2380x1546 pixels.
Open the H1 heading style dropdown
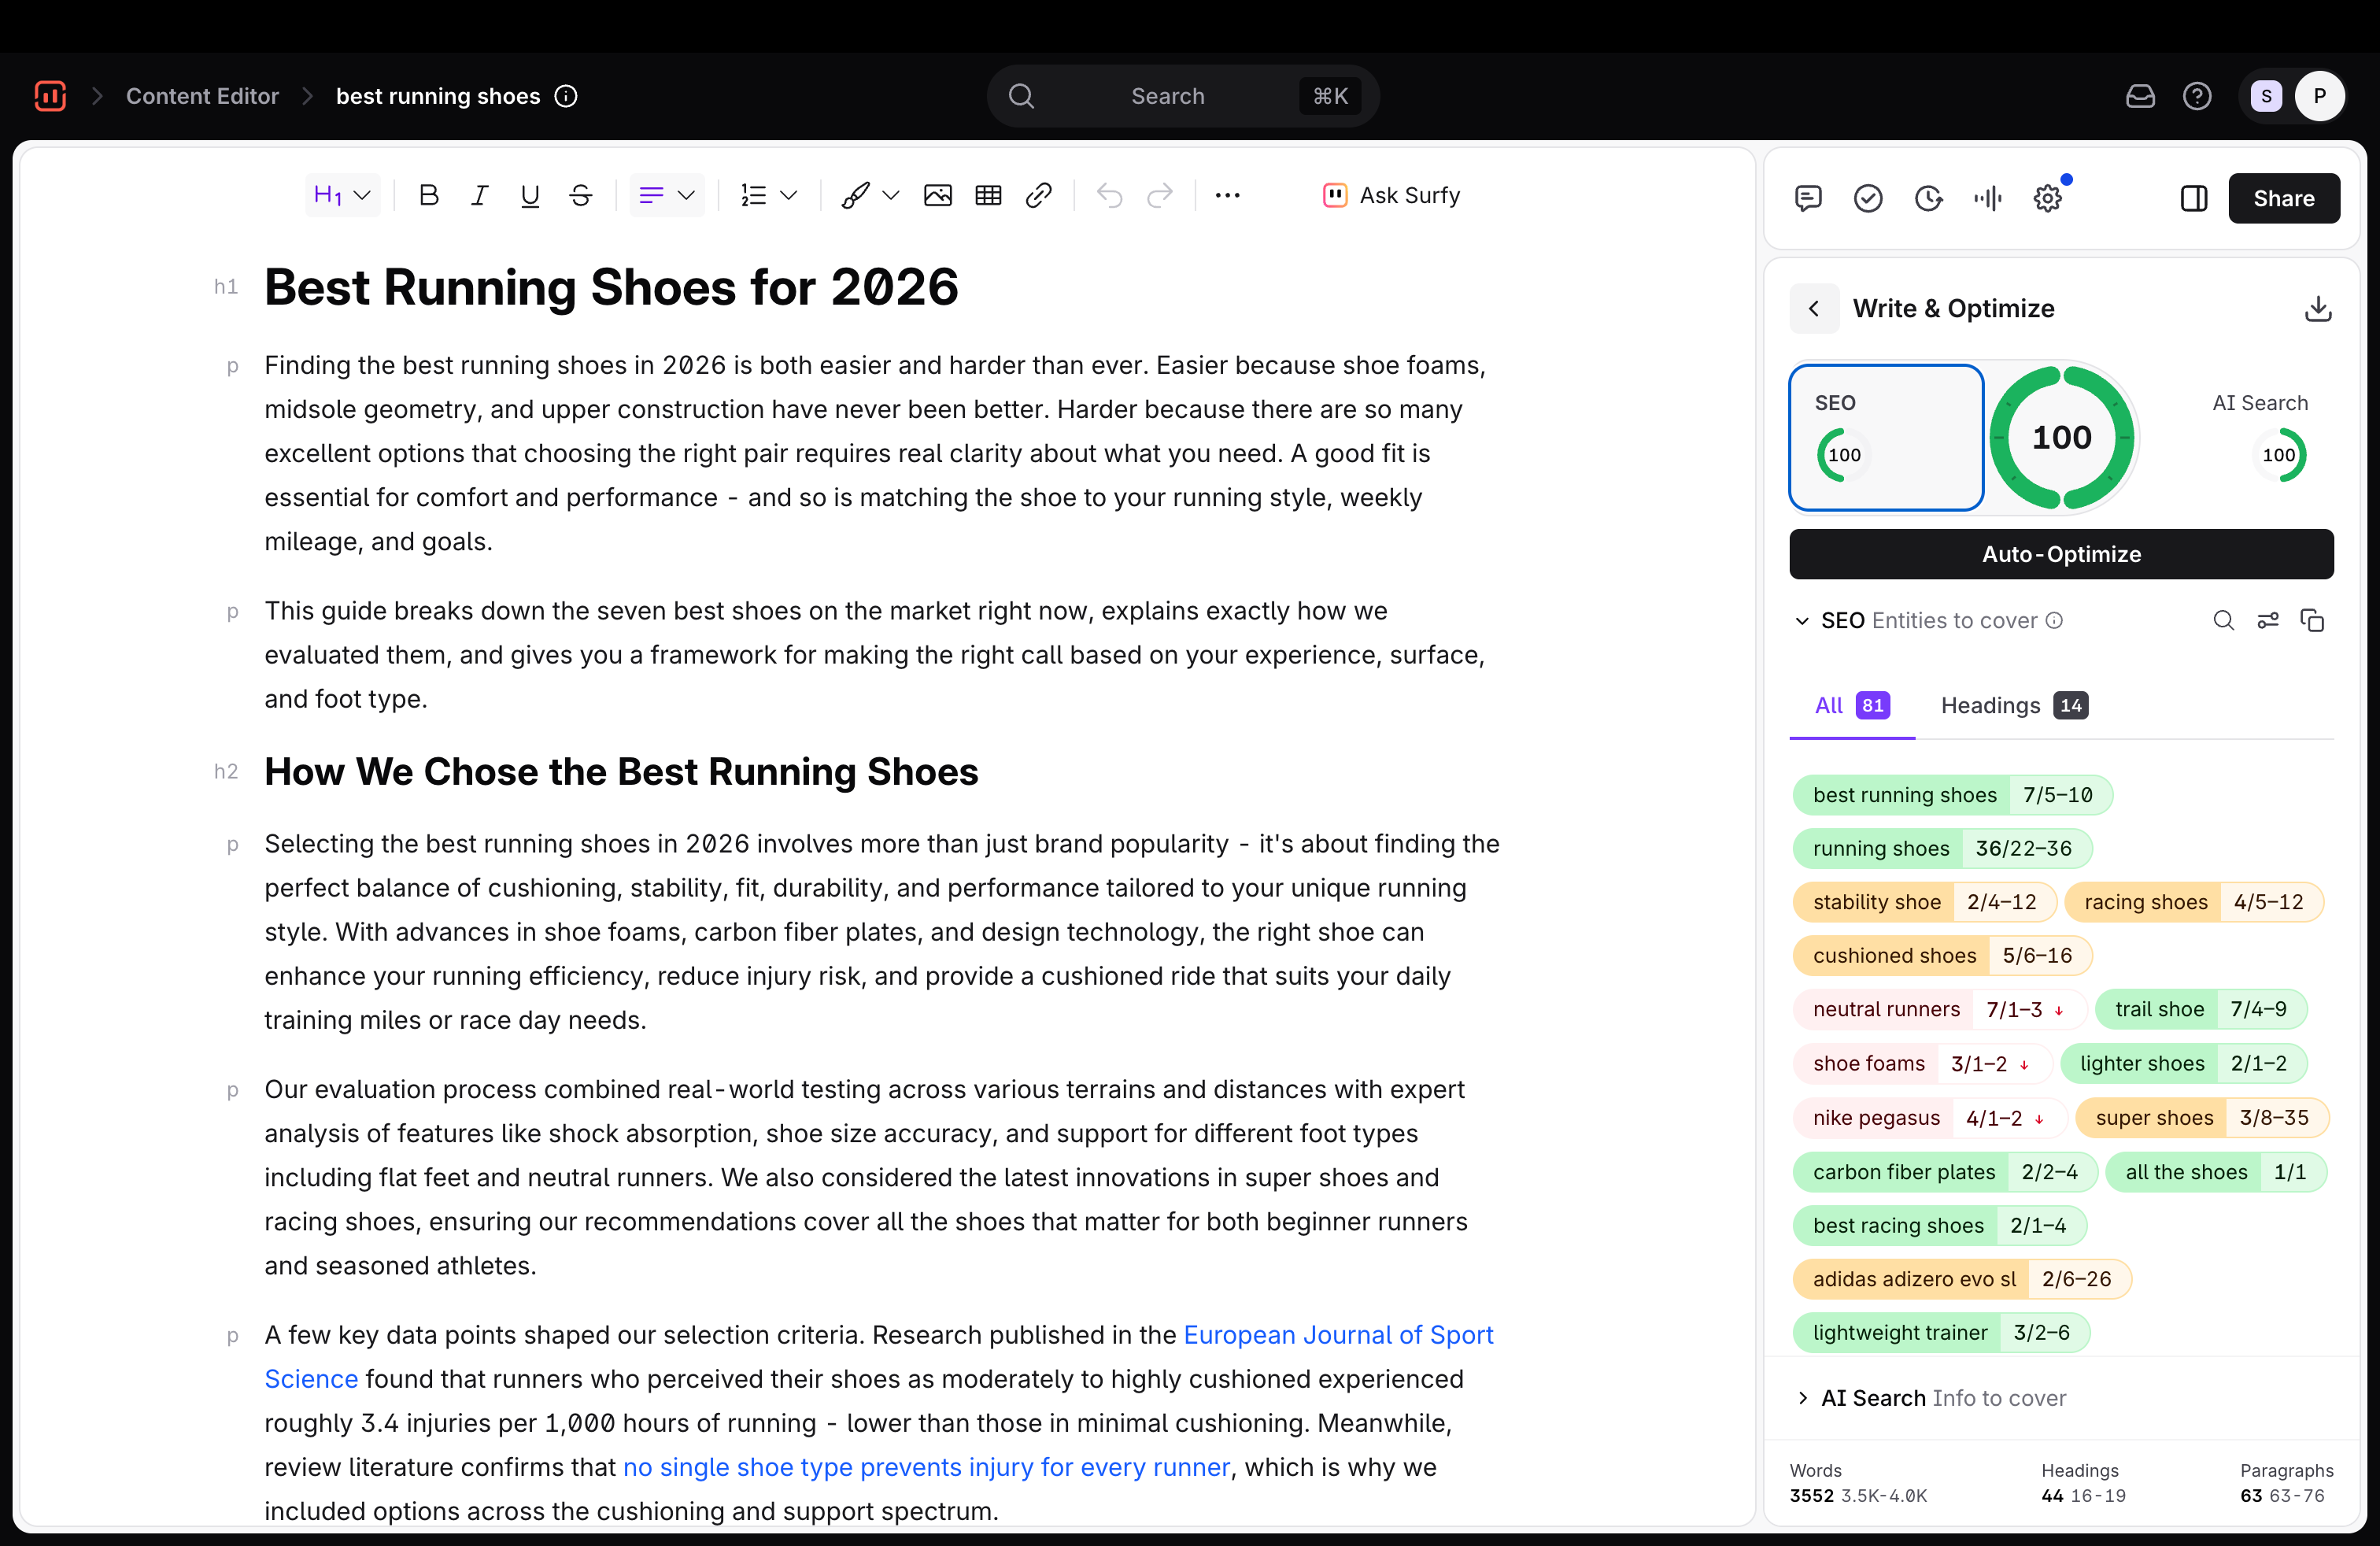click(x=342, y=196)
